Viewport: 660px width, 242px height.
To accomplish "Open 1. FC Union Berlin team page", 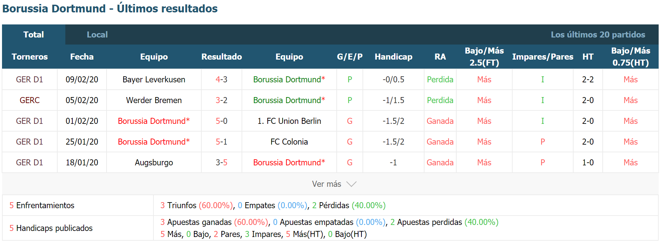I will (x=289, y=121).
